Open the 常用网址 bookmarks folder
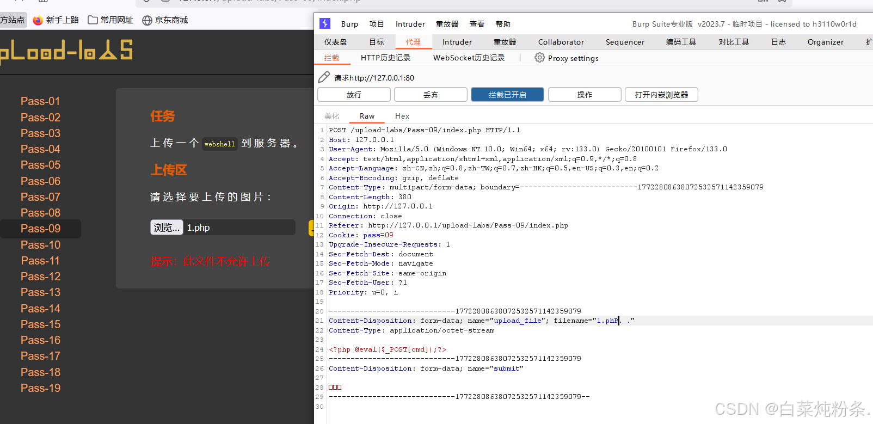Screen dimensions: 873x424 click(x=110, y=20)
